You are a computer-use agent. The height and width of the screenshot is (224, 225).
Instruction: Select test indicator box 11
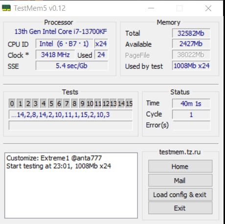(98, 103)
